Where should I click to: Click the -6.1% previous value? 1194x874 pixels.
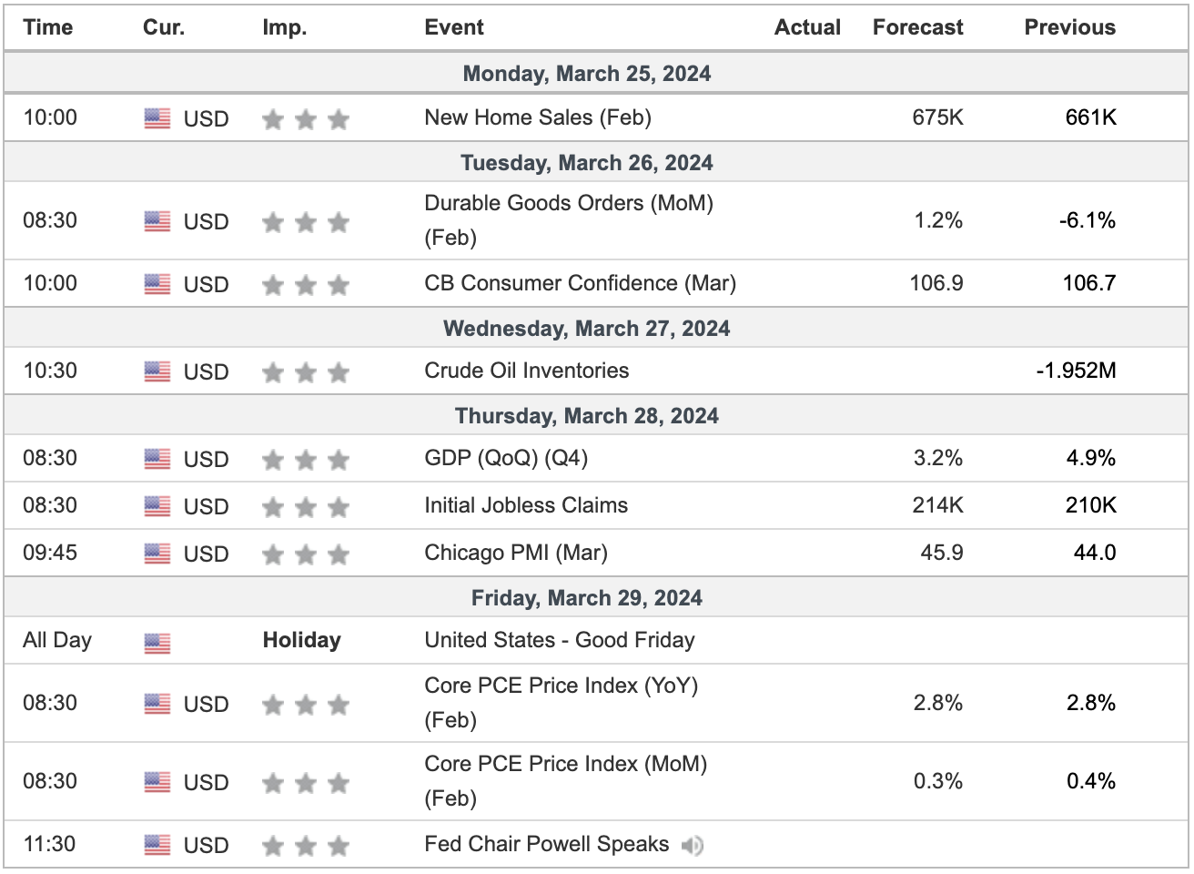pos(1087,220)
